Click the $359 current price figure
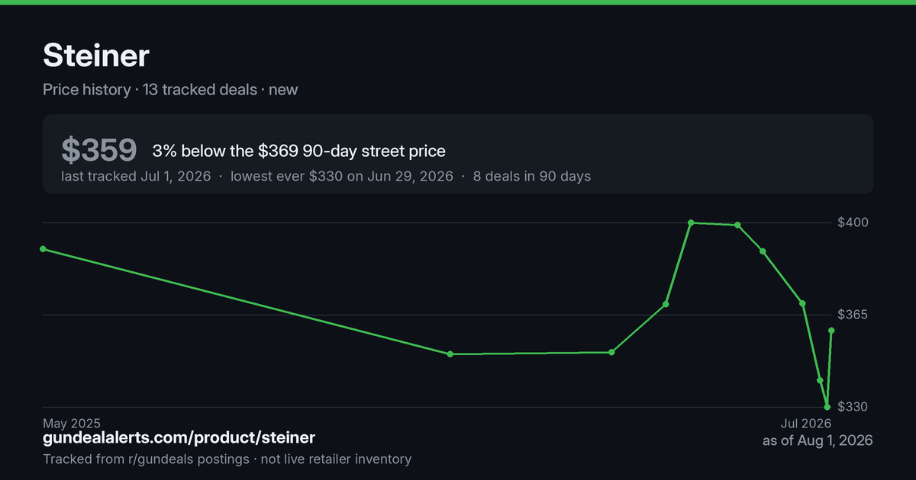Viewport: 916px width, 480px height. point(99,150)
